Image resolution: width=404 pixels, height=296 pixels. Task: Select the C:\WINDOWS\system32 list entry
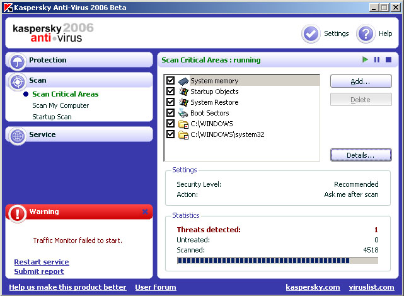242,134
